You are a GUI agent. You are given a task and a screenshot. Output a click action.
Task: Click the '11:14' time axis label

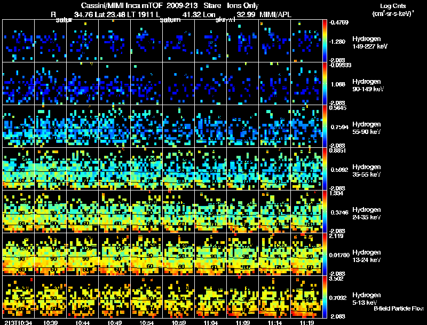point(274,322)
